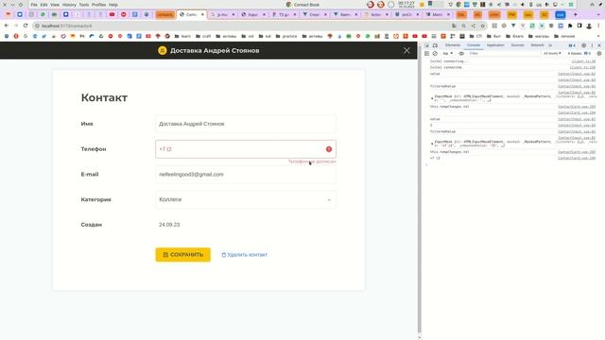Open the Категория dropdown showing Коллеги
The width and height of the screenshot is (605, 340).
click(x=246, y=199)
